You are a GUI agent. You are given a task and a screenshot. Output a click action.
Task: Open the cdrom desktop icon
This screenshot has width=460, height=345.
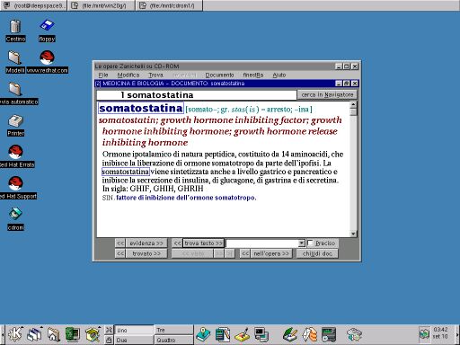[x=15, y=219]
